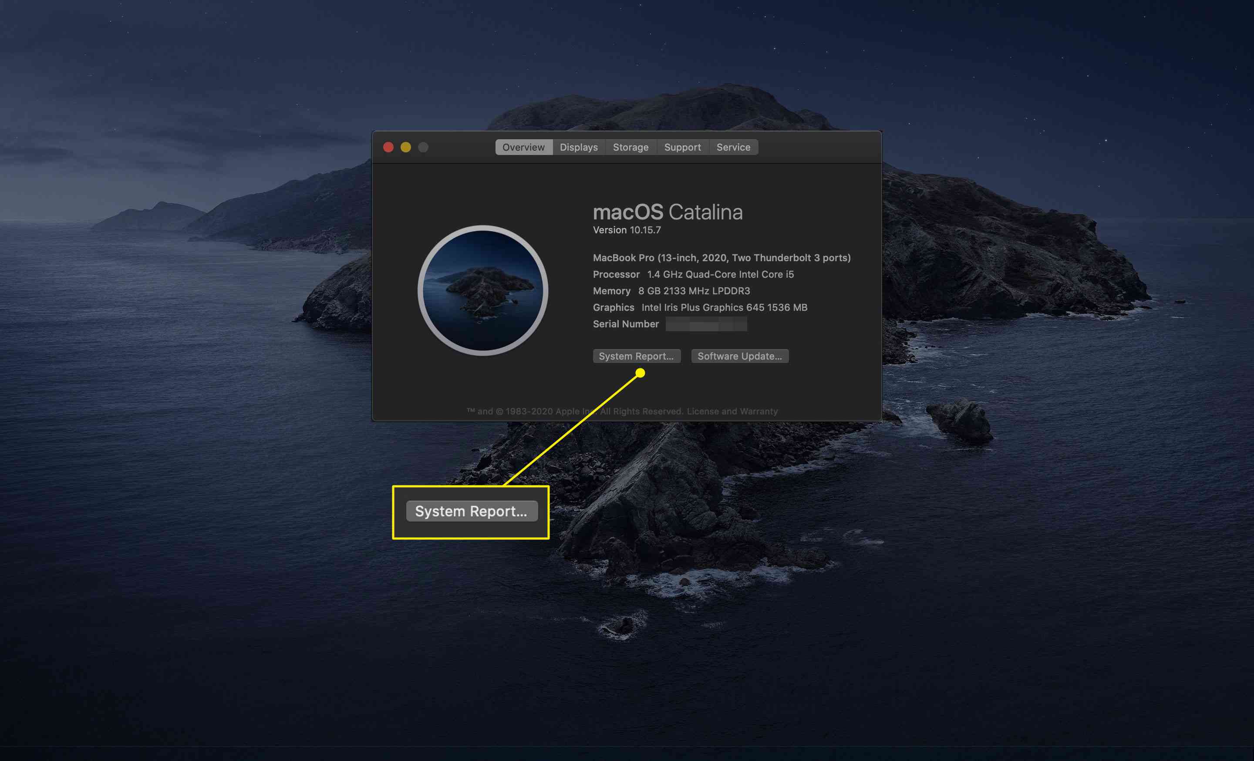
Task: Open the License and Warranty link
Action: pyautogui.click(x=732, y=411)
